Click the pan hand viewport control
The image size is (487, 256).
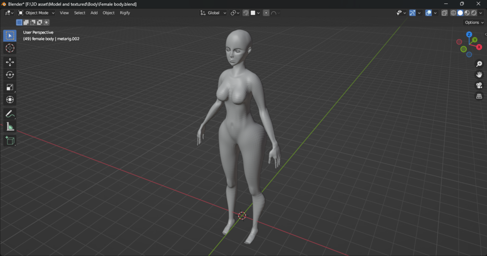(x=479, y=74)
